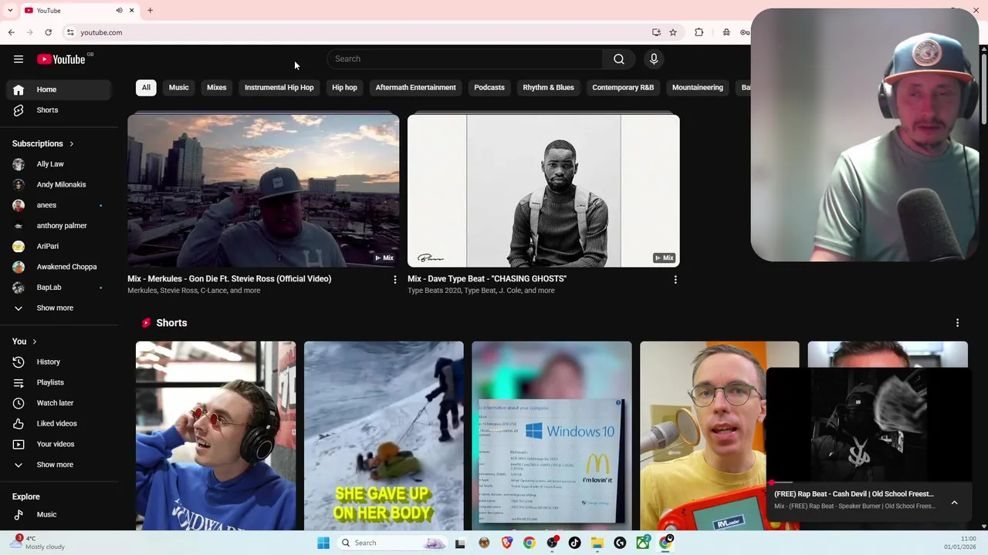Open Logitech G HUB from the taskbar
This screenshot has height=555, width=988.
pyautogui.click(x=620, y=543)
